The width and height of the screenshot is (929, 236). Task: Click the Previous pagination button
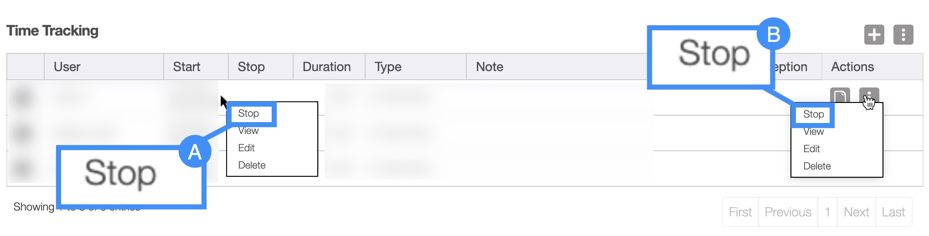tap(788, 212)
